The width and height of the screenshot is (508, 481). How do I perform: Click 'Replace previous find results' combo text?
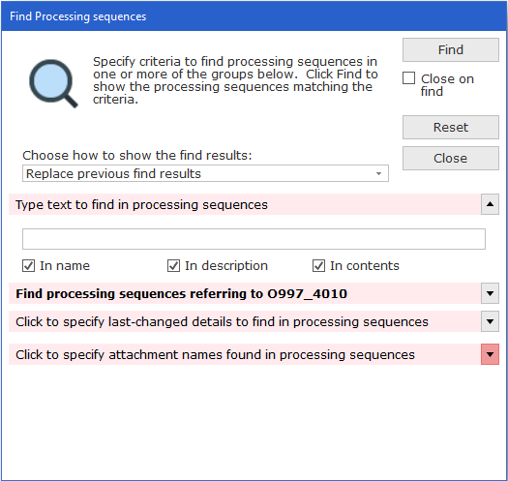(x=113, y=174)
